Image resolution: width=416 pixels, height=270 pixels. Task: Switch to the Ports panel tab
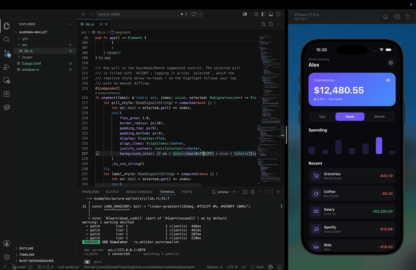point(187,192)
